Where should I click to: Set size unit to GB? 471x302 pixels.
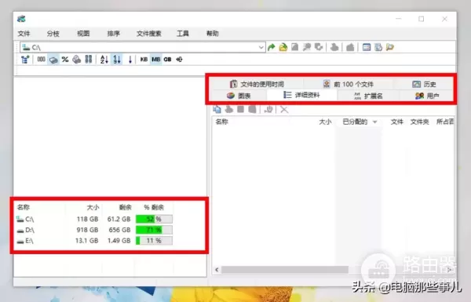tap(167, 60)
